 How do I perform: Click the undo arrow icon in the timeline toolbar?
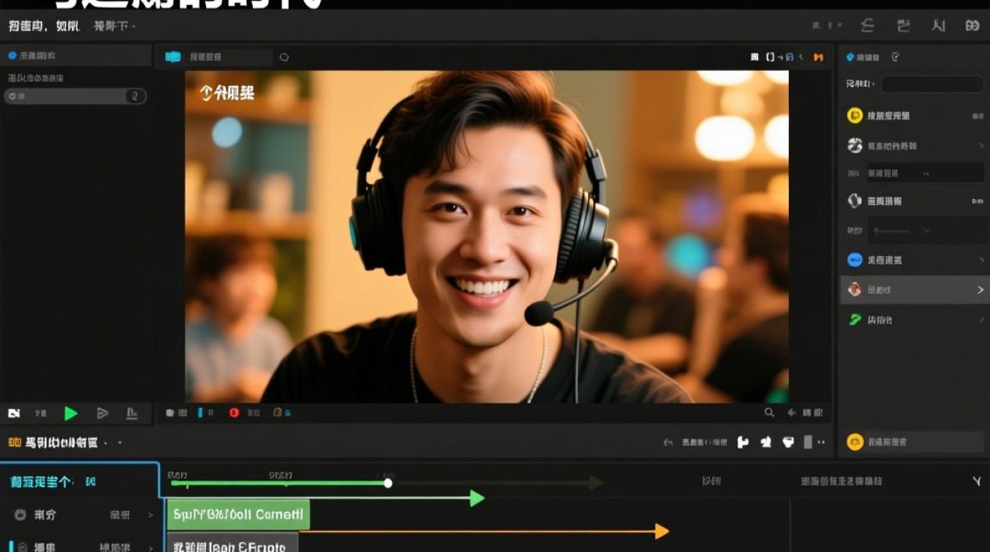[668, 442]
